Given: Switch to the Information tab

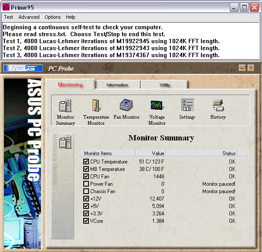Looking at the screenshot, I should [117, 85].
